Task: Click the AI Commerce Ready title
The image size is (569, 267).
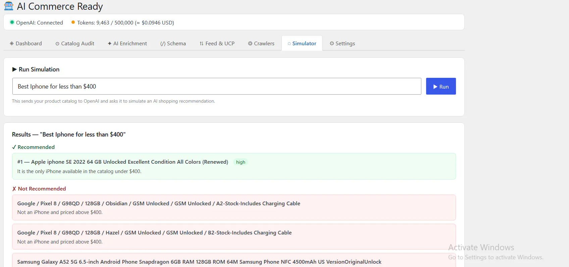Action: [x=60, y=6]
